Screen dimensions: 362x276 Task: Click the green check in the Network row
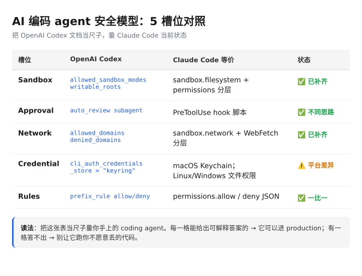click(301, 135)
